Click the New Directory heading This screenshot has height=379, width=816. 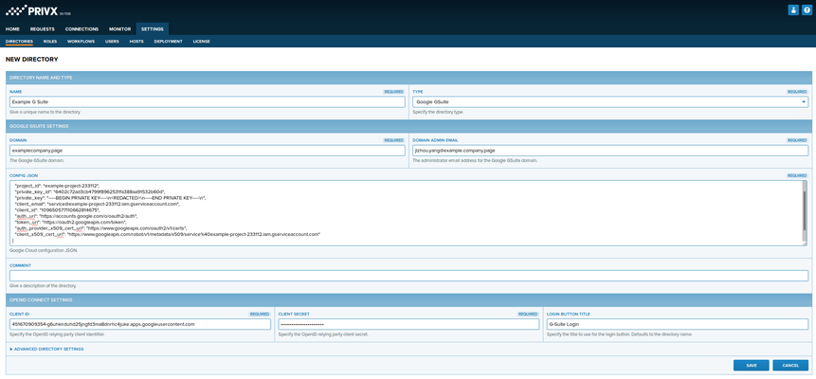(x=31, y=60)
